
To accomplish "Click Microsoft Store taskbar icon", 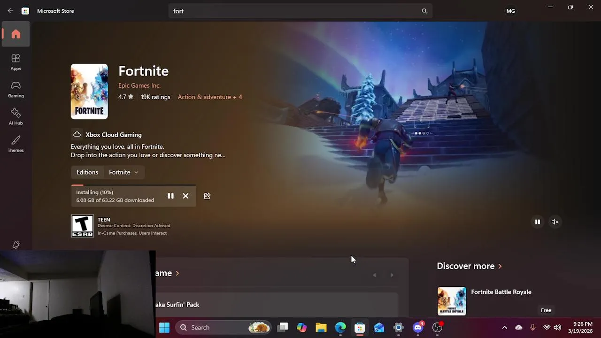I will [360, 327].
